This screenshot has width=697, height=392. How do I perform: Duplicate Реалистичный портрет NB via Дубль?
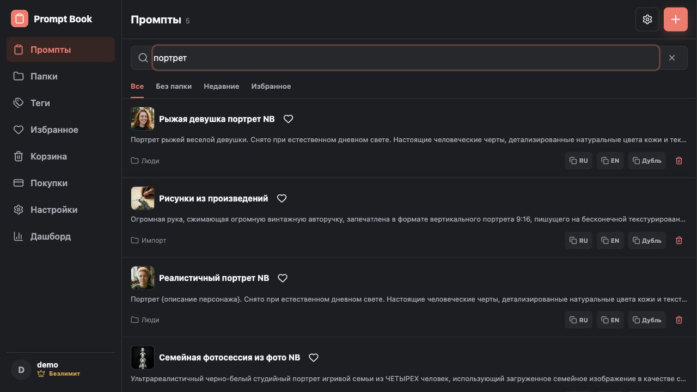647,320
